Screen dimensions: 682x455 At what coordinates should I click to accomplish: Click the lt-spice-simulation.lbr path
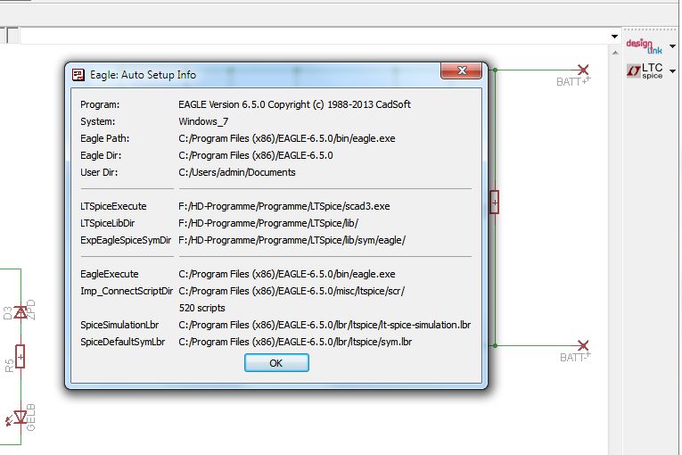pos(325,326)
